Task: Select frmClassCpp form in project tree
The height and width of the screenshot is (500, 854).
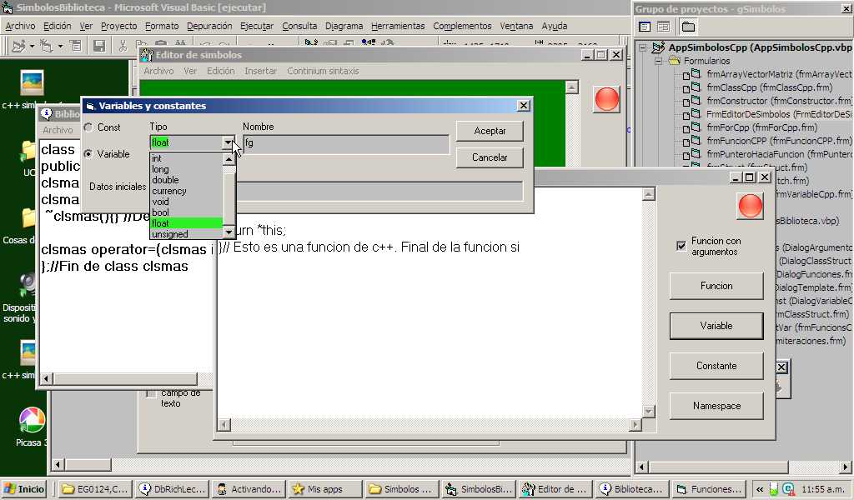Action: click(x=768, y=87)
